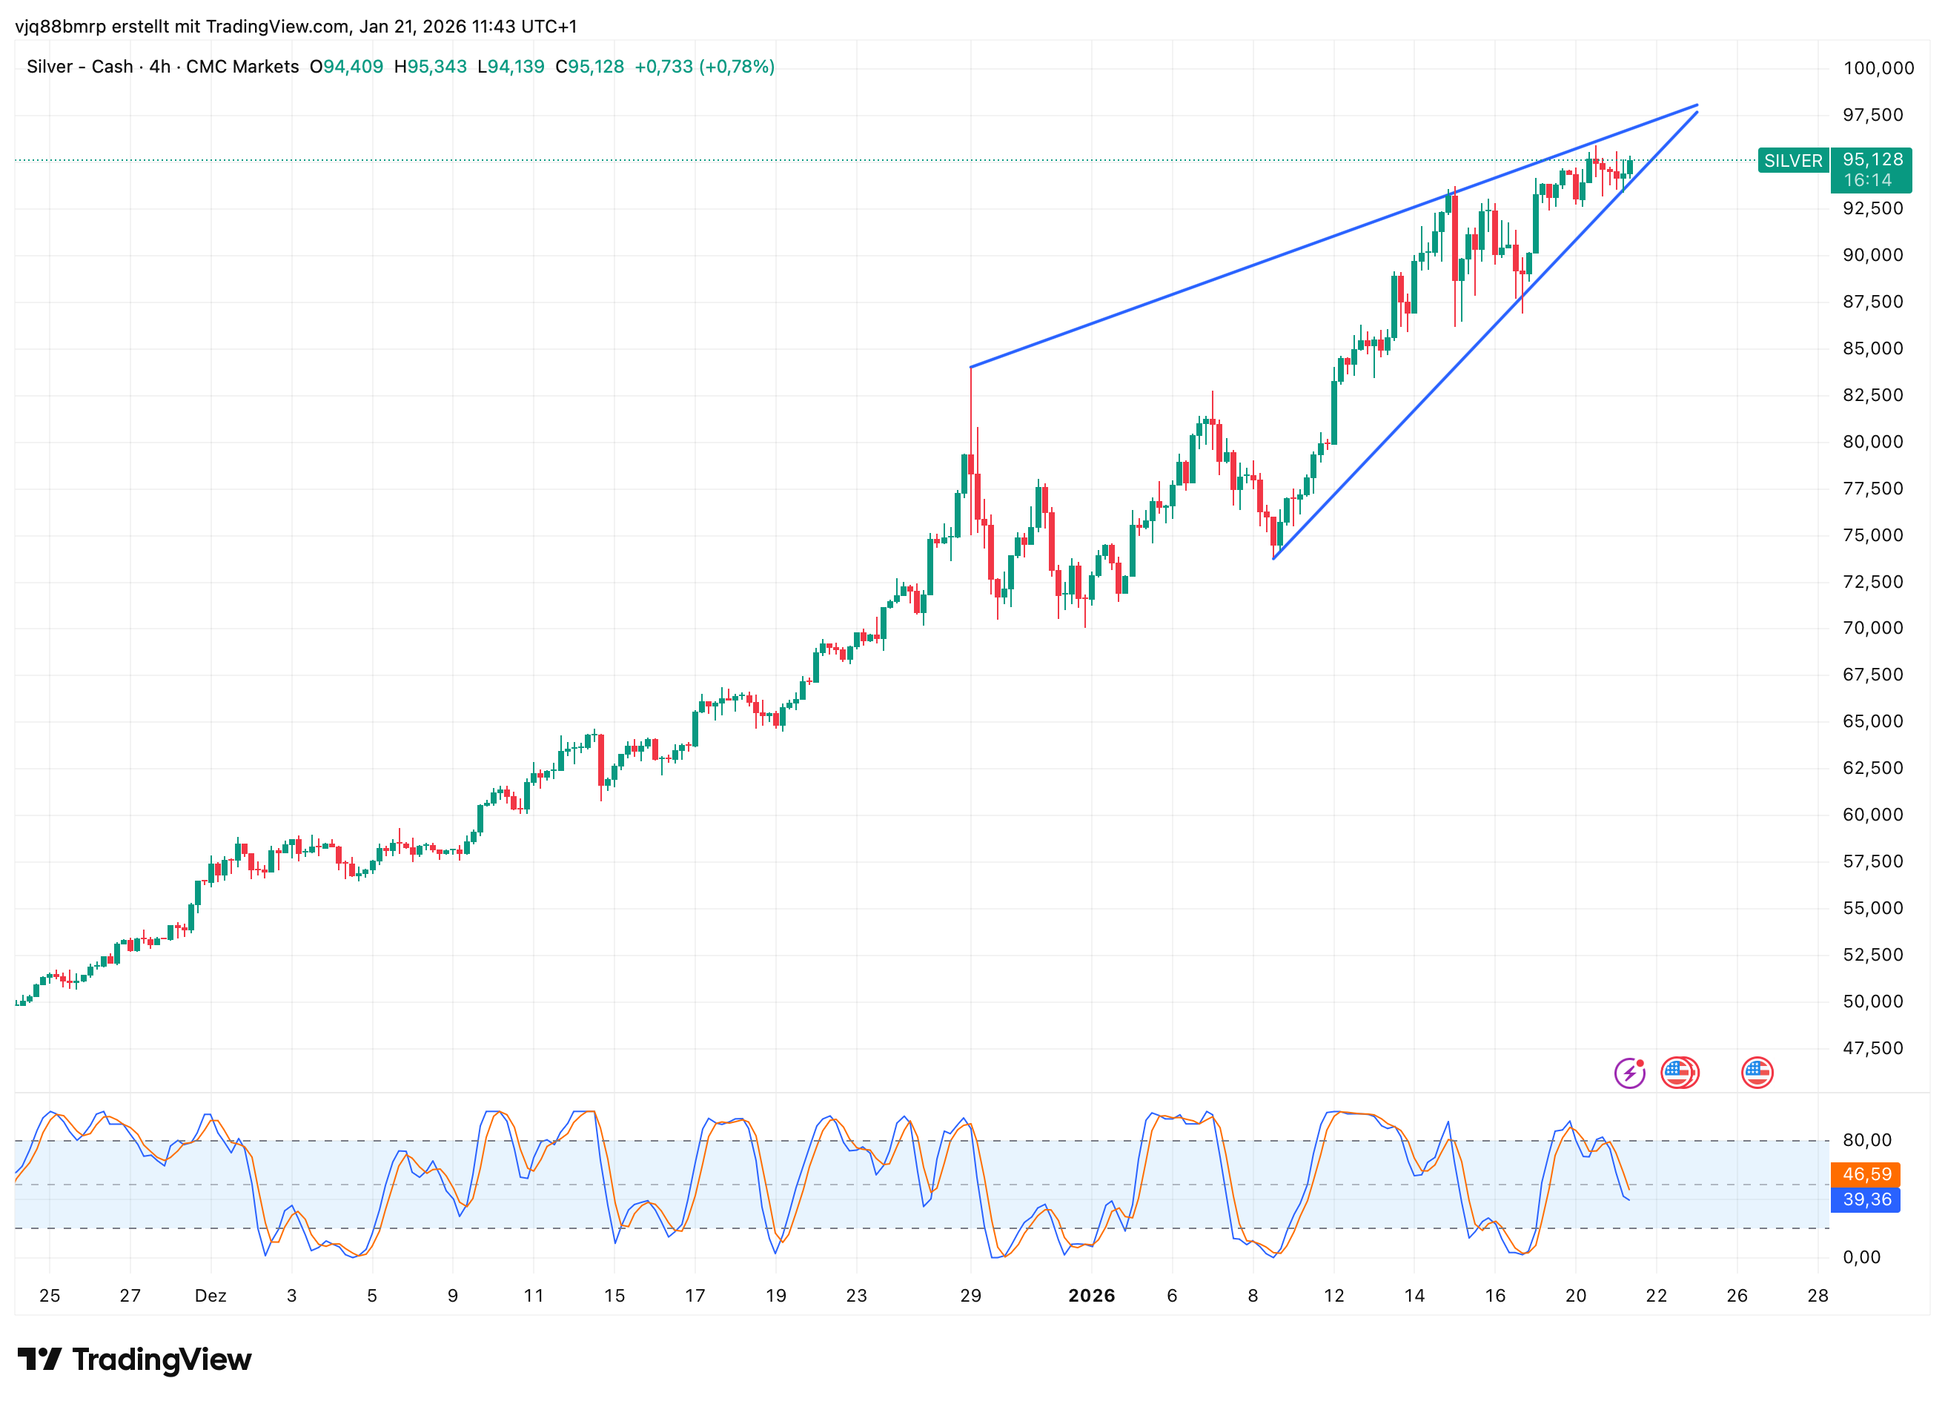Click the purple lightning news flash icon

point(1628,1072)
